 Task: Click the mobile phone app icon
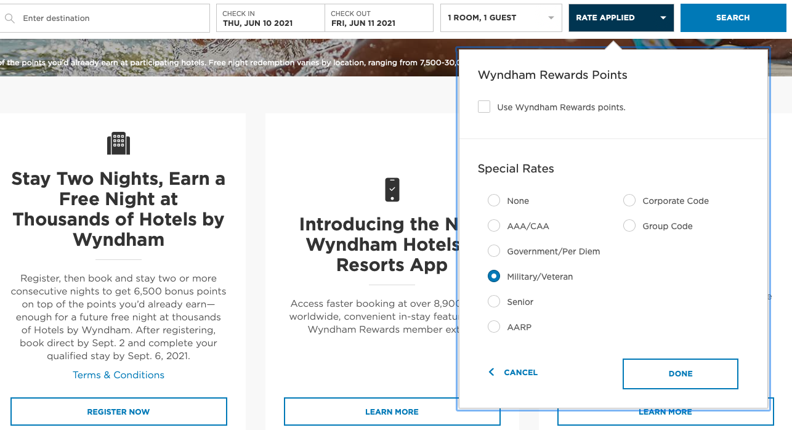(392, 189)
